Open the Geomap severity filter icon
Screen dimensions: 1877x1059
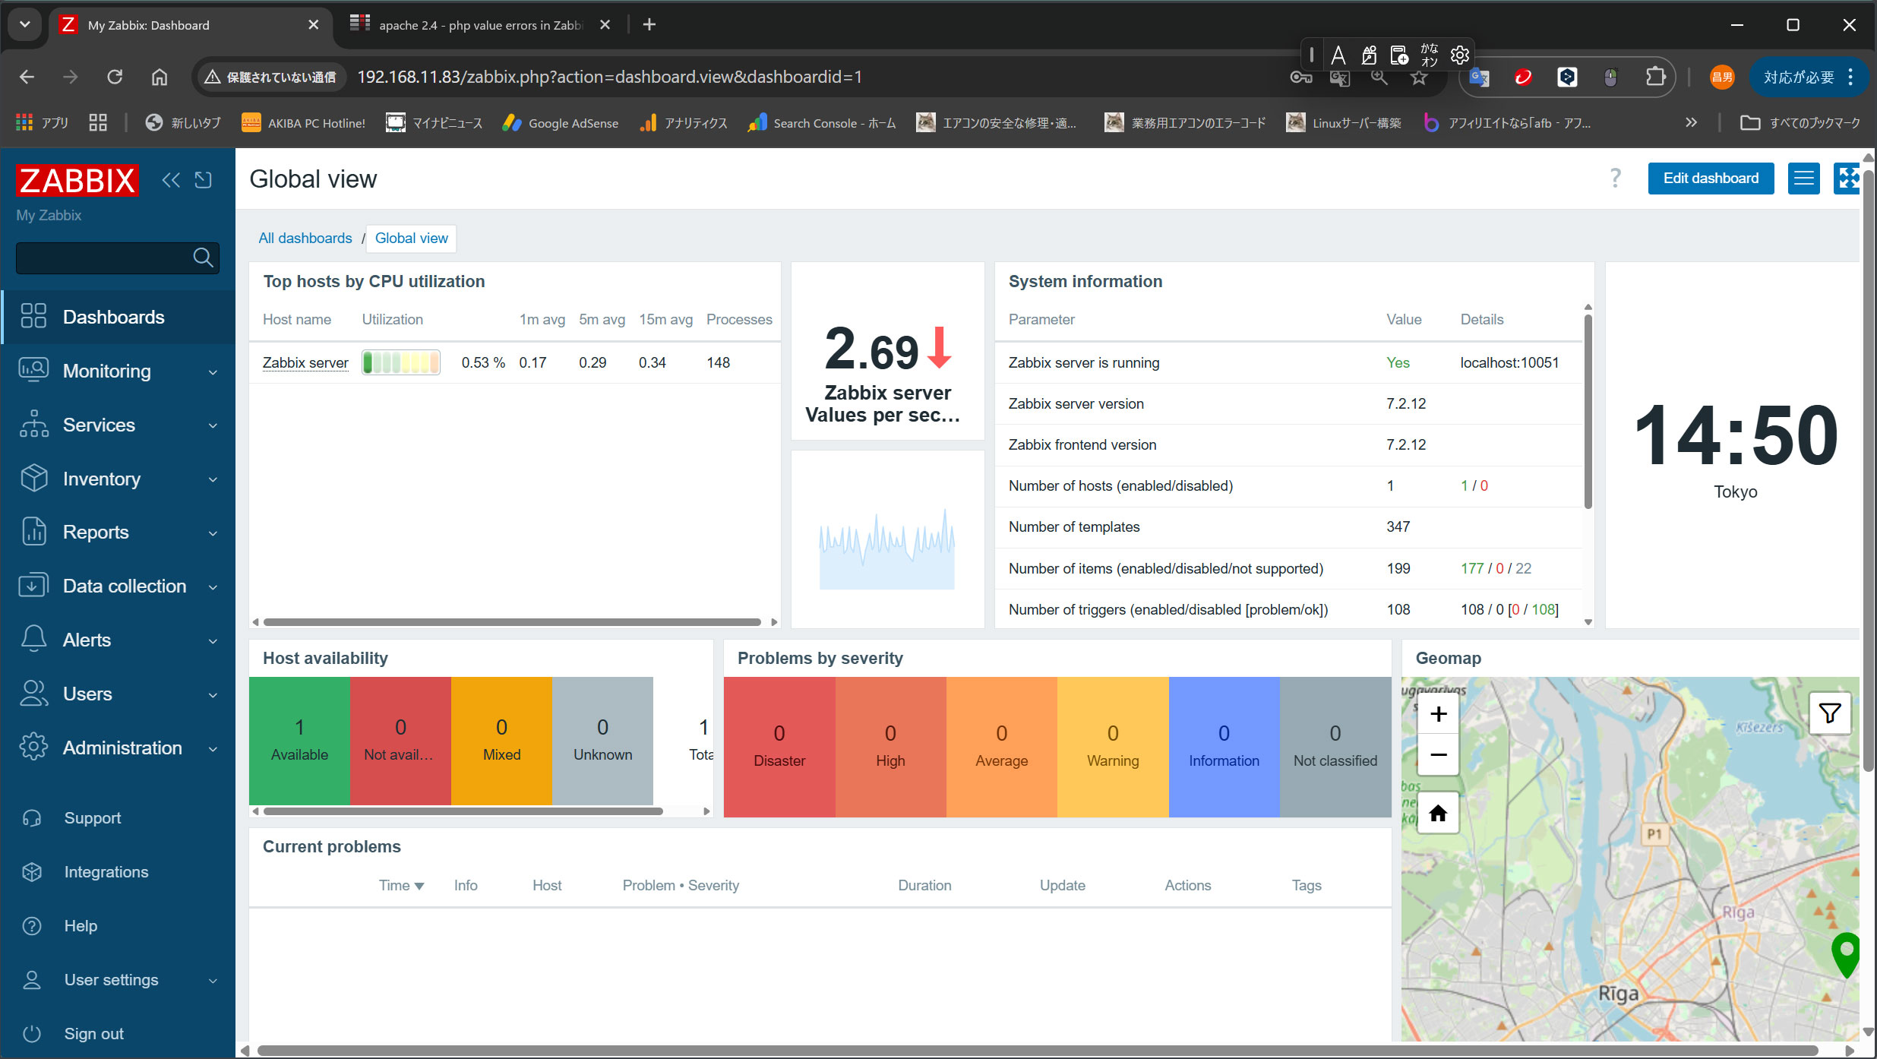coord(1830,713)
